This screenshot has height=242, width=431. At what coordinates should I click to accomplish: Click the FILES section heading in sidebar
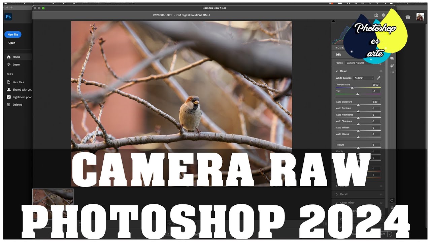pos(10,74)
